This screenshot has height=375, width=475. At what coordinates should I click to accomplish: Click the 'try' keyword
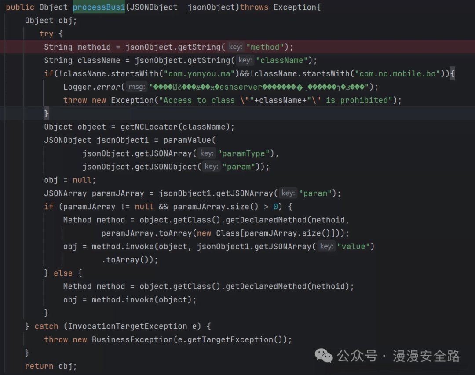[46, 34]
